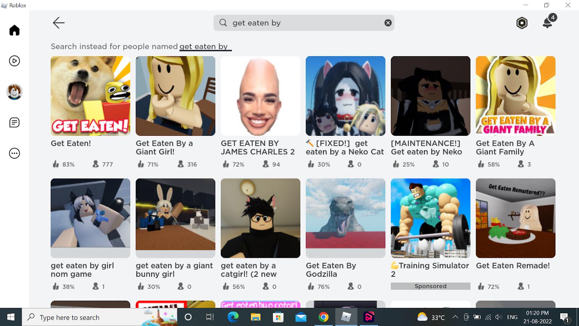
Task: Open get eaten by girl nom game thumbnail
Action: tap(90, 218)
